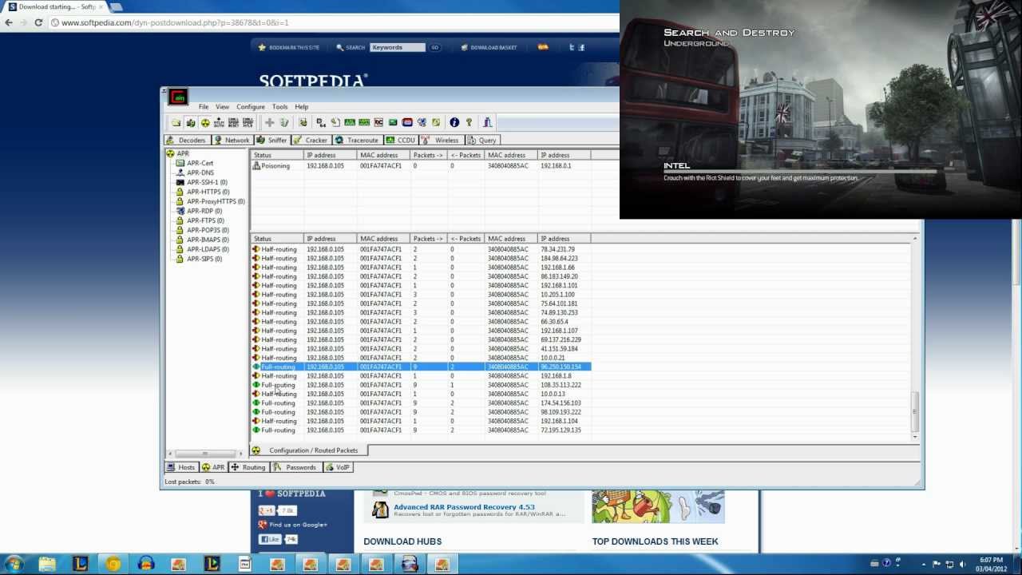Image resolution: width=1022 pixels, height=575 pixels.
Task: Click Download Basket link on Softpedia
Action: (493, 47)
